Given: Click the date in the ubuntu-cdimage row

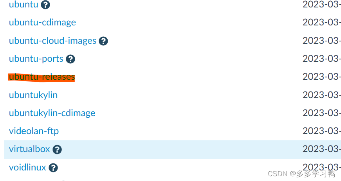Looking at the screenshot, I should [x=322, y=22].
